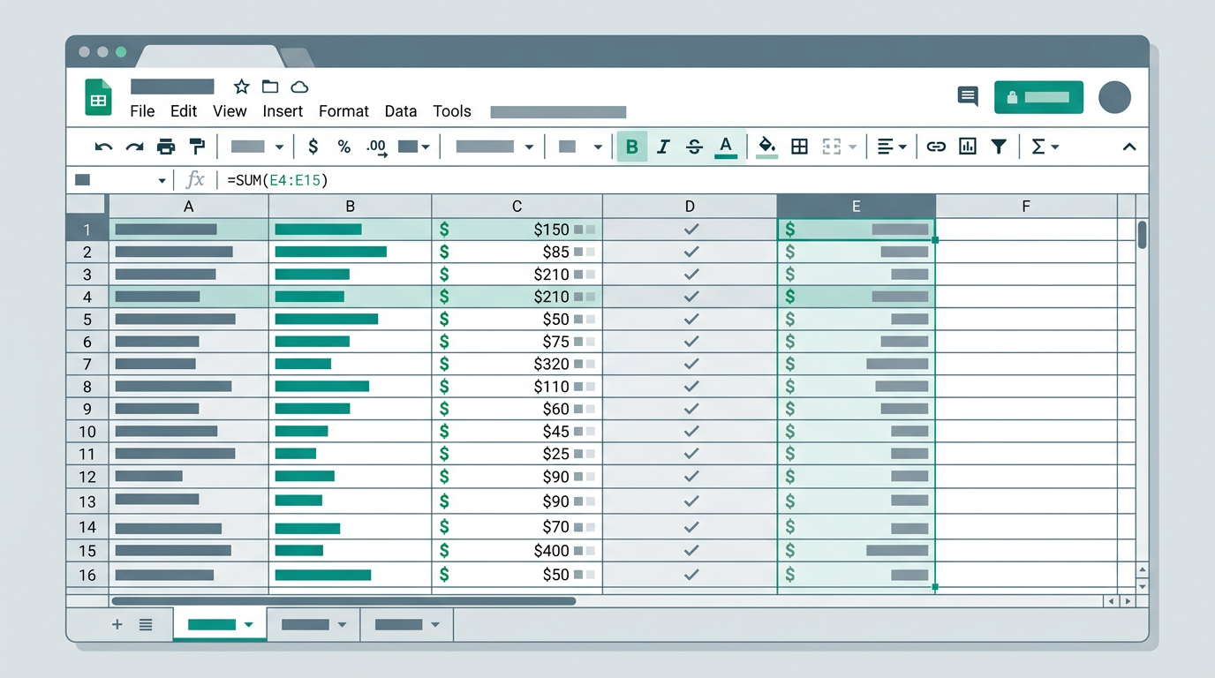Open the account avatar circle
The image size is (1215, 678).
pyautogui.click(x=1114, y=97)
